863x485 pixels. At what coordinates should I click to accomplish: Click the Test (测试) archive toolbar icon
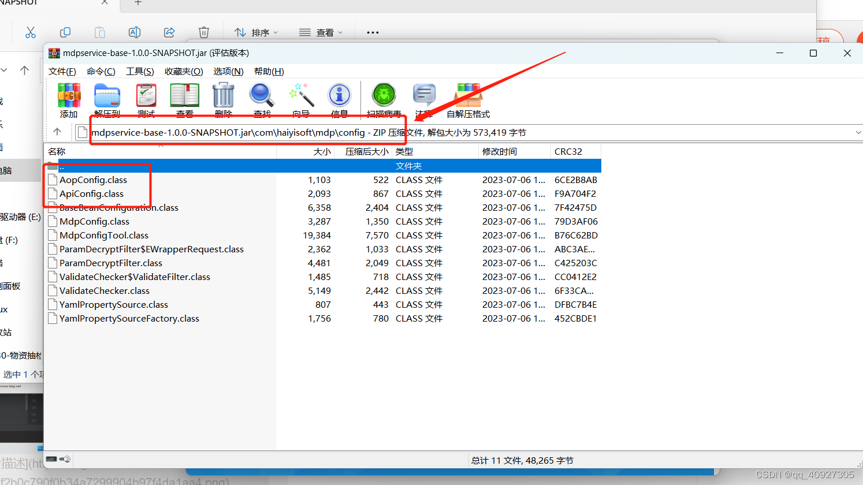tap(146, 100)
